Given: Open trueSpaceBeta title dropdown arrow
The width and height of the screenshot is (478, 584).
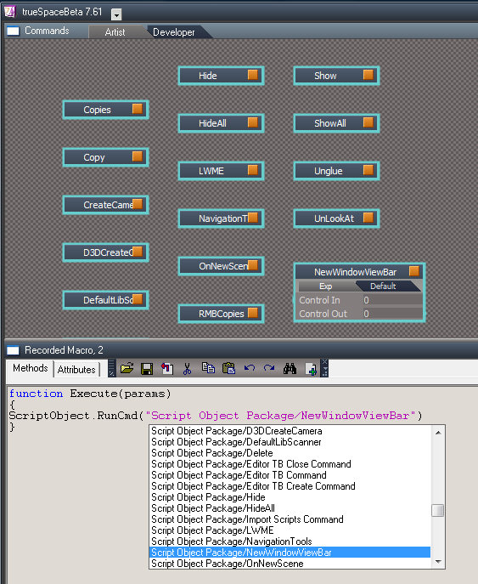Looking at the screenshot, I should (116, 14).
